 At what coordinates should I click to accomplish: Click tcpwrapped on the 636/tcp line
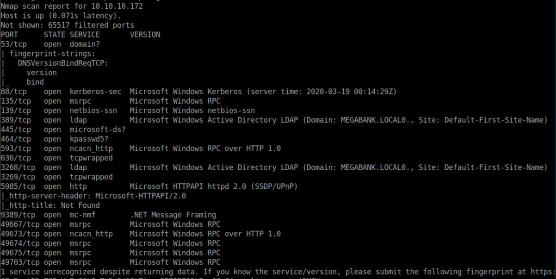(x=91, y=158)
